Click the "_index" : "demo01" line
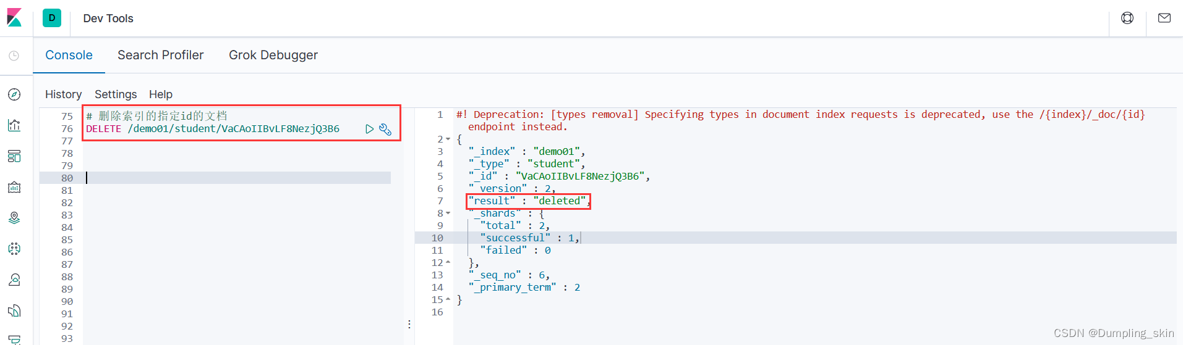Screen dimensions: 1183x345 point(526,151)
